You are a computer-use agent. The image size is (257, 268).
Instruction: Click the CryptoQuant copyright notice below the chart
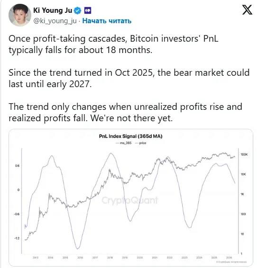tap(231, 262)
